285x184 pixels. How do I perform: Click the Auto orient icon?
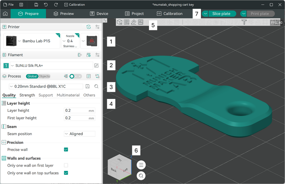134,22
